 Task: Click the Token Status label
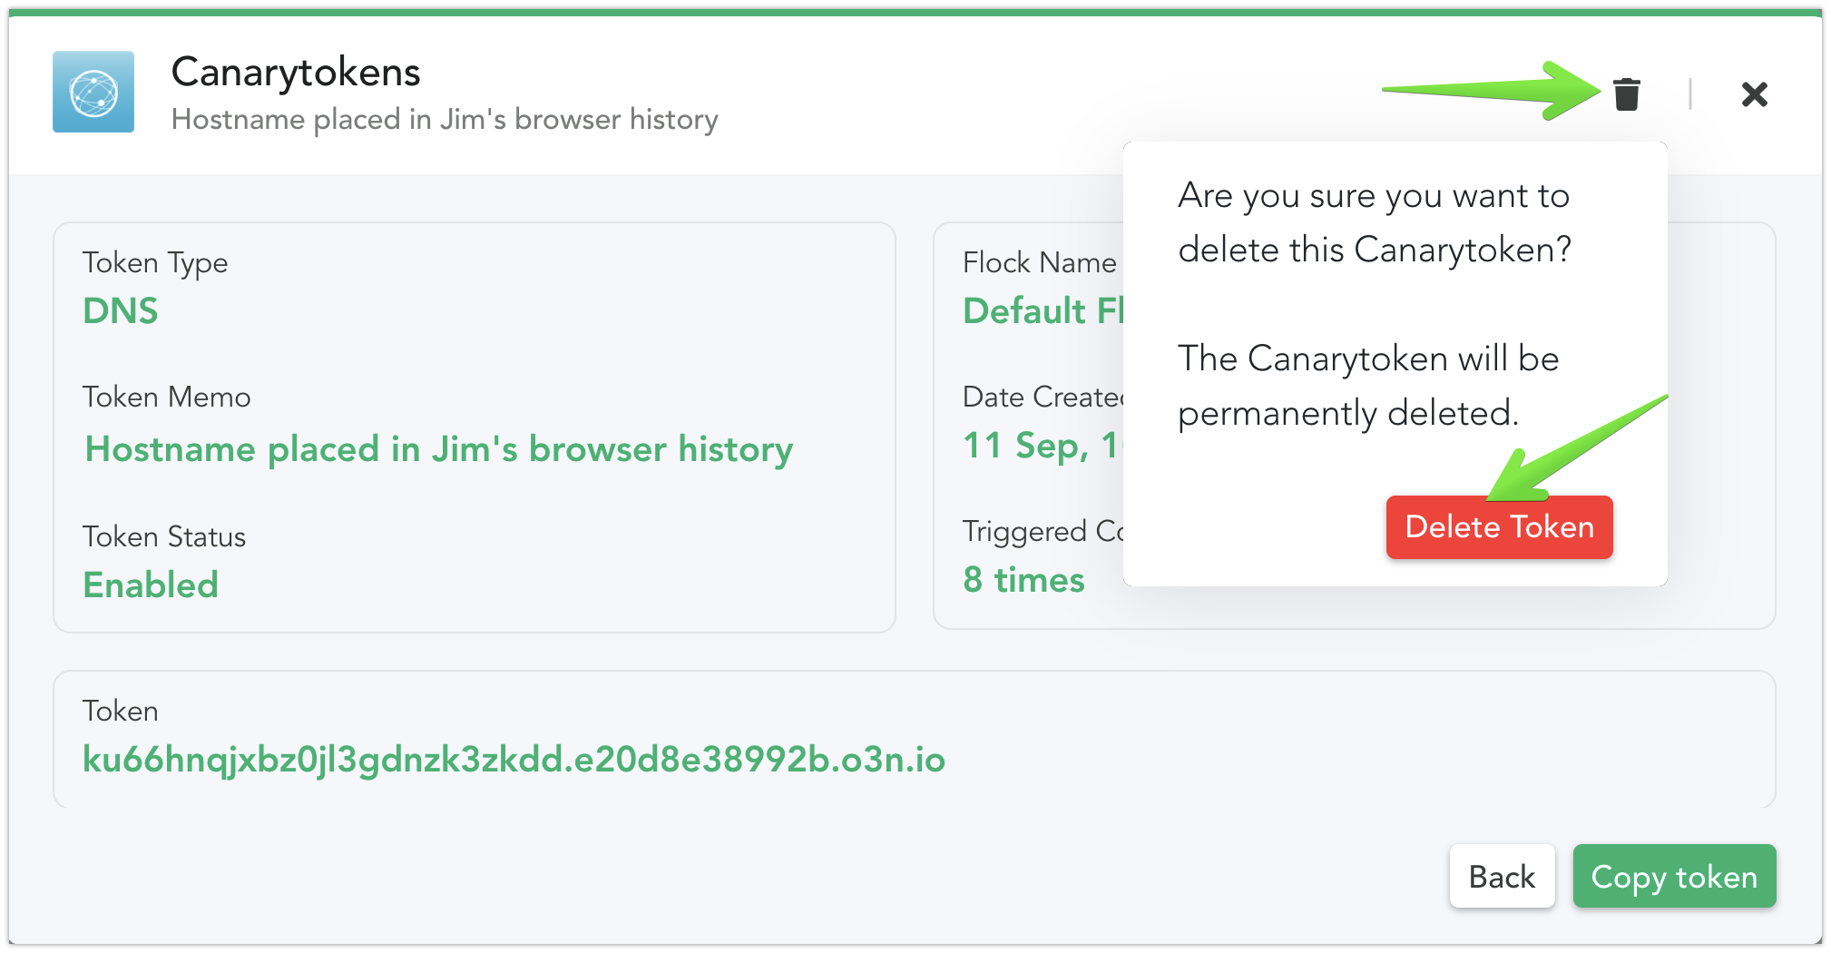(x=164, y=537)
